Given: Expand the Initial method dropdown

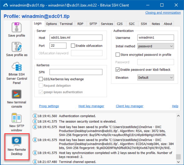Looking at the screenshot, I should click(x=156, y=46).
